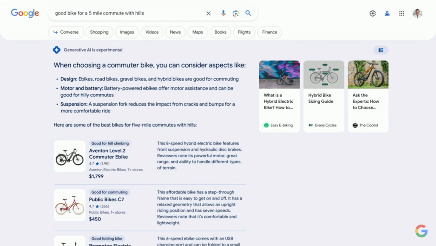Click the Google logo
The height and width of the screenshot is (246, 436).
click(x=25, y=13)
